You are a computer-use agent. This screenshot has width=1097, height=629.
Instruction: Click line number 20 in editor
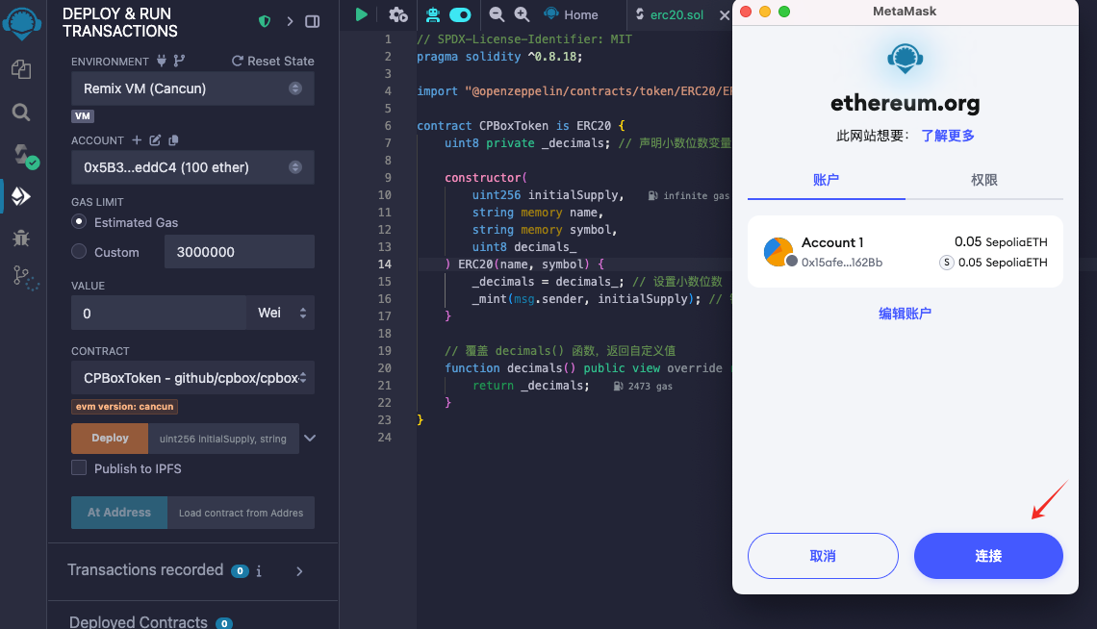point(385,367)
